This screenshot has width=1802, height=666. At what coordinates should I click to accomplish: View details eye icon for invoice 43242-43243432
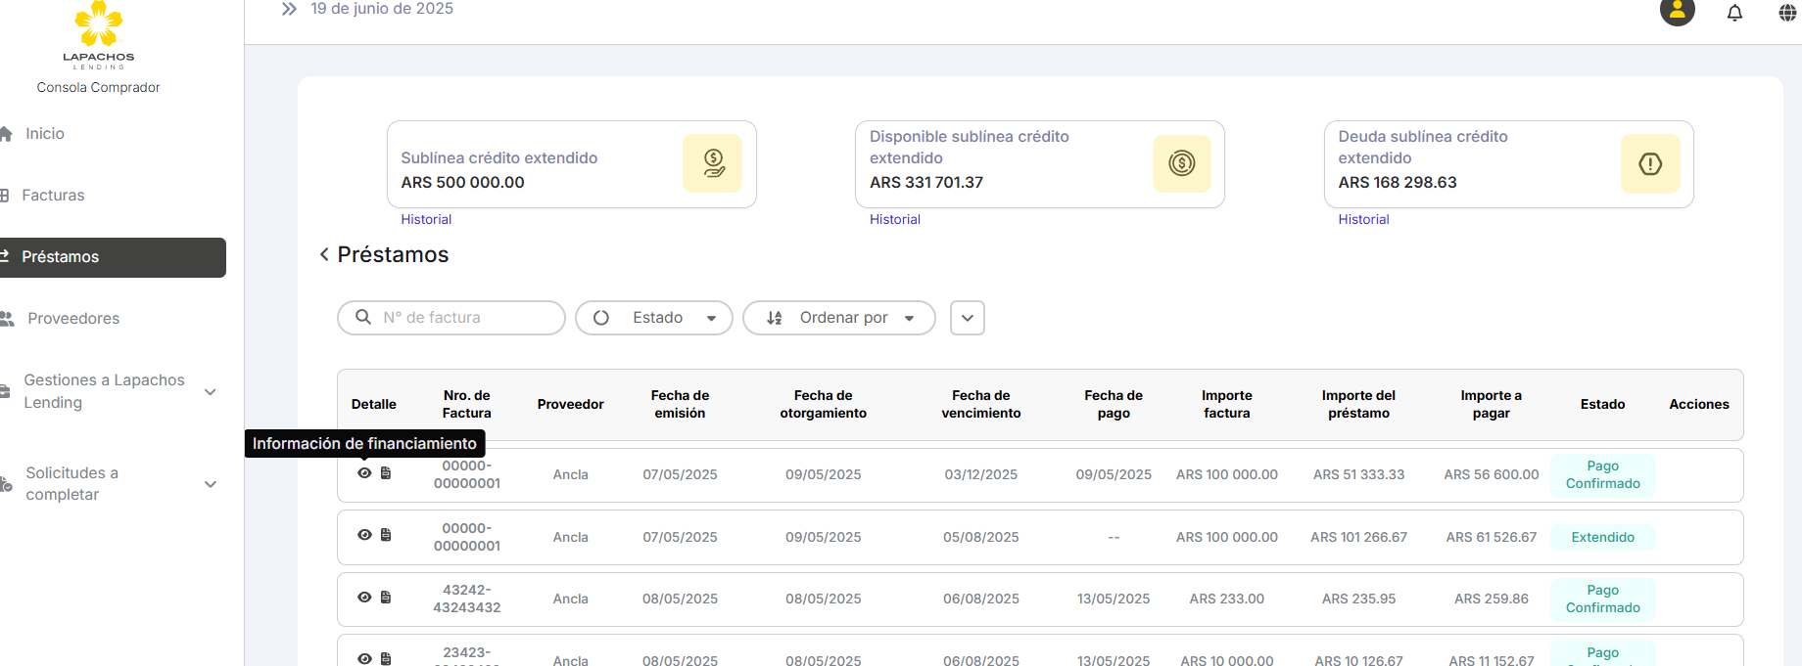point(364,598)
